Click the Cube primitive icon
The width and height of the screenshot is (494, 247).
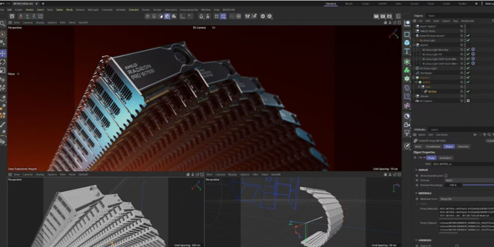tap(407, 43)
